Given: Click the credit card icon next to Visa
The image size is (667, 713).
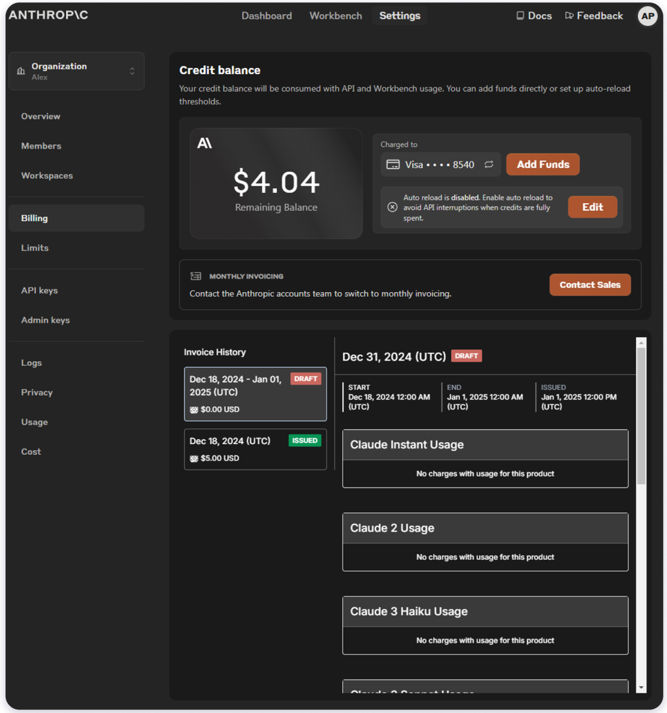Looking at the screenshot, I should coord(393,165).
